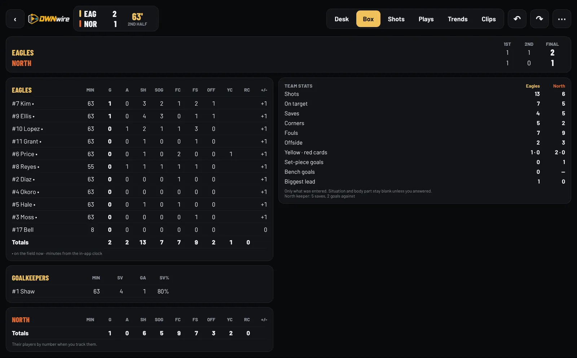Click EAGLES name in linescore

pyautogui.click(x=23, y=53)
